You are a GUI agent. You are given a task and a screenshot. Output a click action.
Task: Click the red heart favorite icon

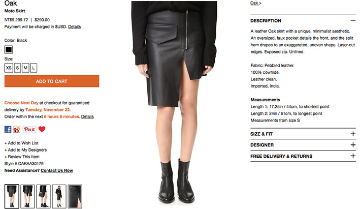[42, 129]
